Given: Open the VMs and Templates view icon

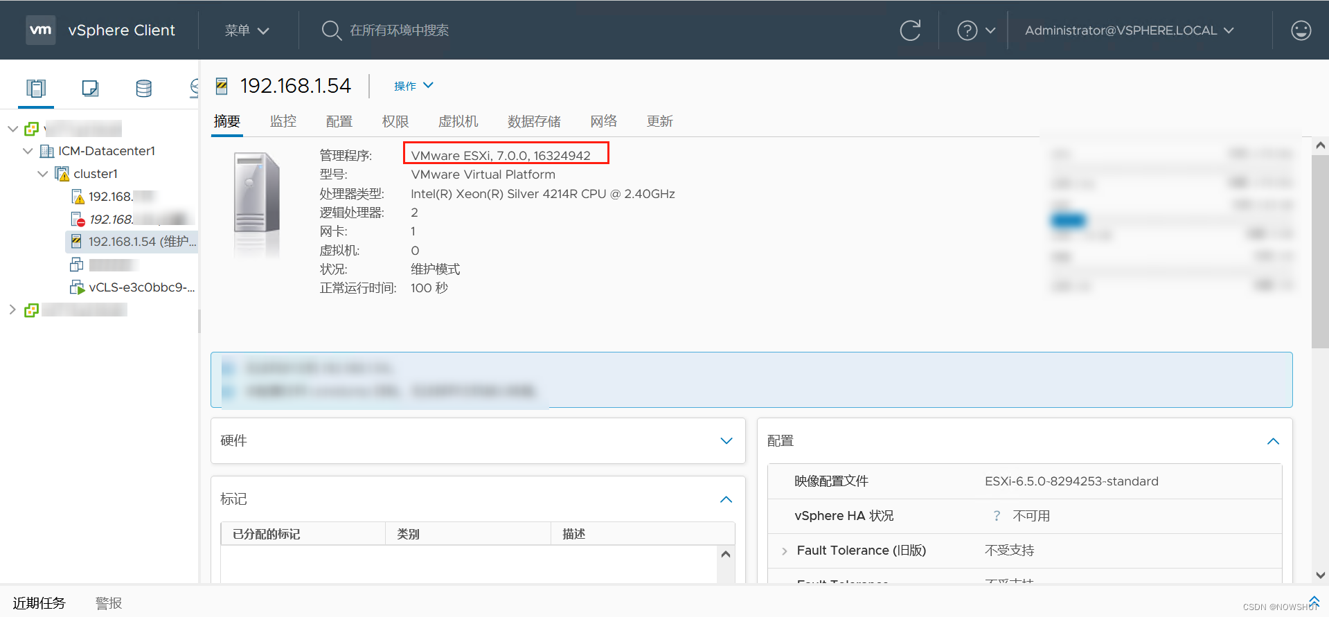Looking at the screenshot, I should [x=90, y=88].
